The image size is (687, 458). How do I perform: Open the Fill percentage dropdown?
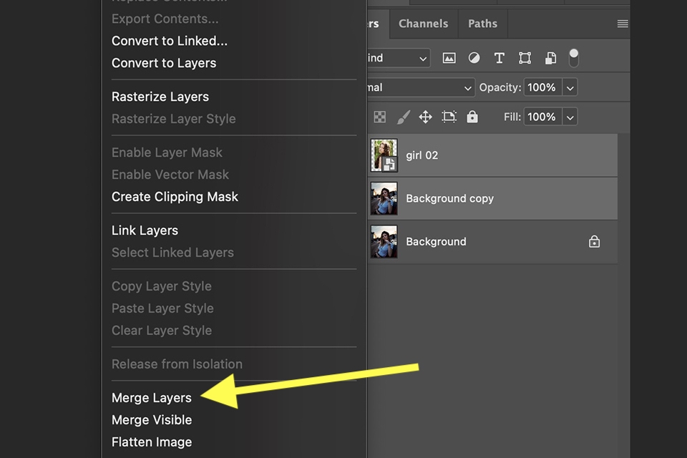point(570,117)
